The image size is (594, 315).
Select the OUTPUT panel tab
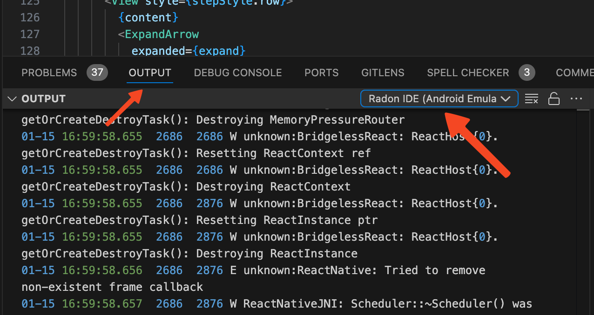150,72
